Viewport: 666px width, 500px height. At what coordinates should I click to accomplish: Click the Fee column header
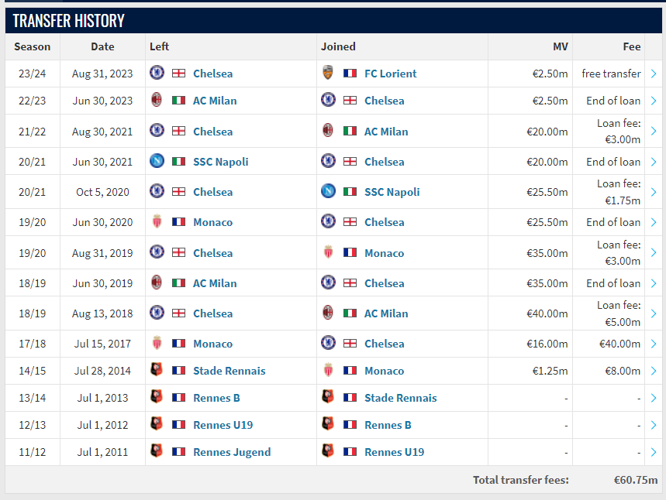(x=632, y=46)
